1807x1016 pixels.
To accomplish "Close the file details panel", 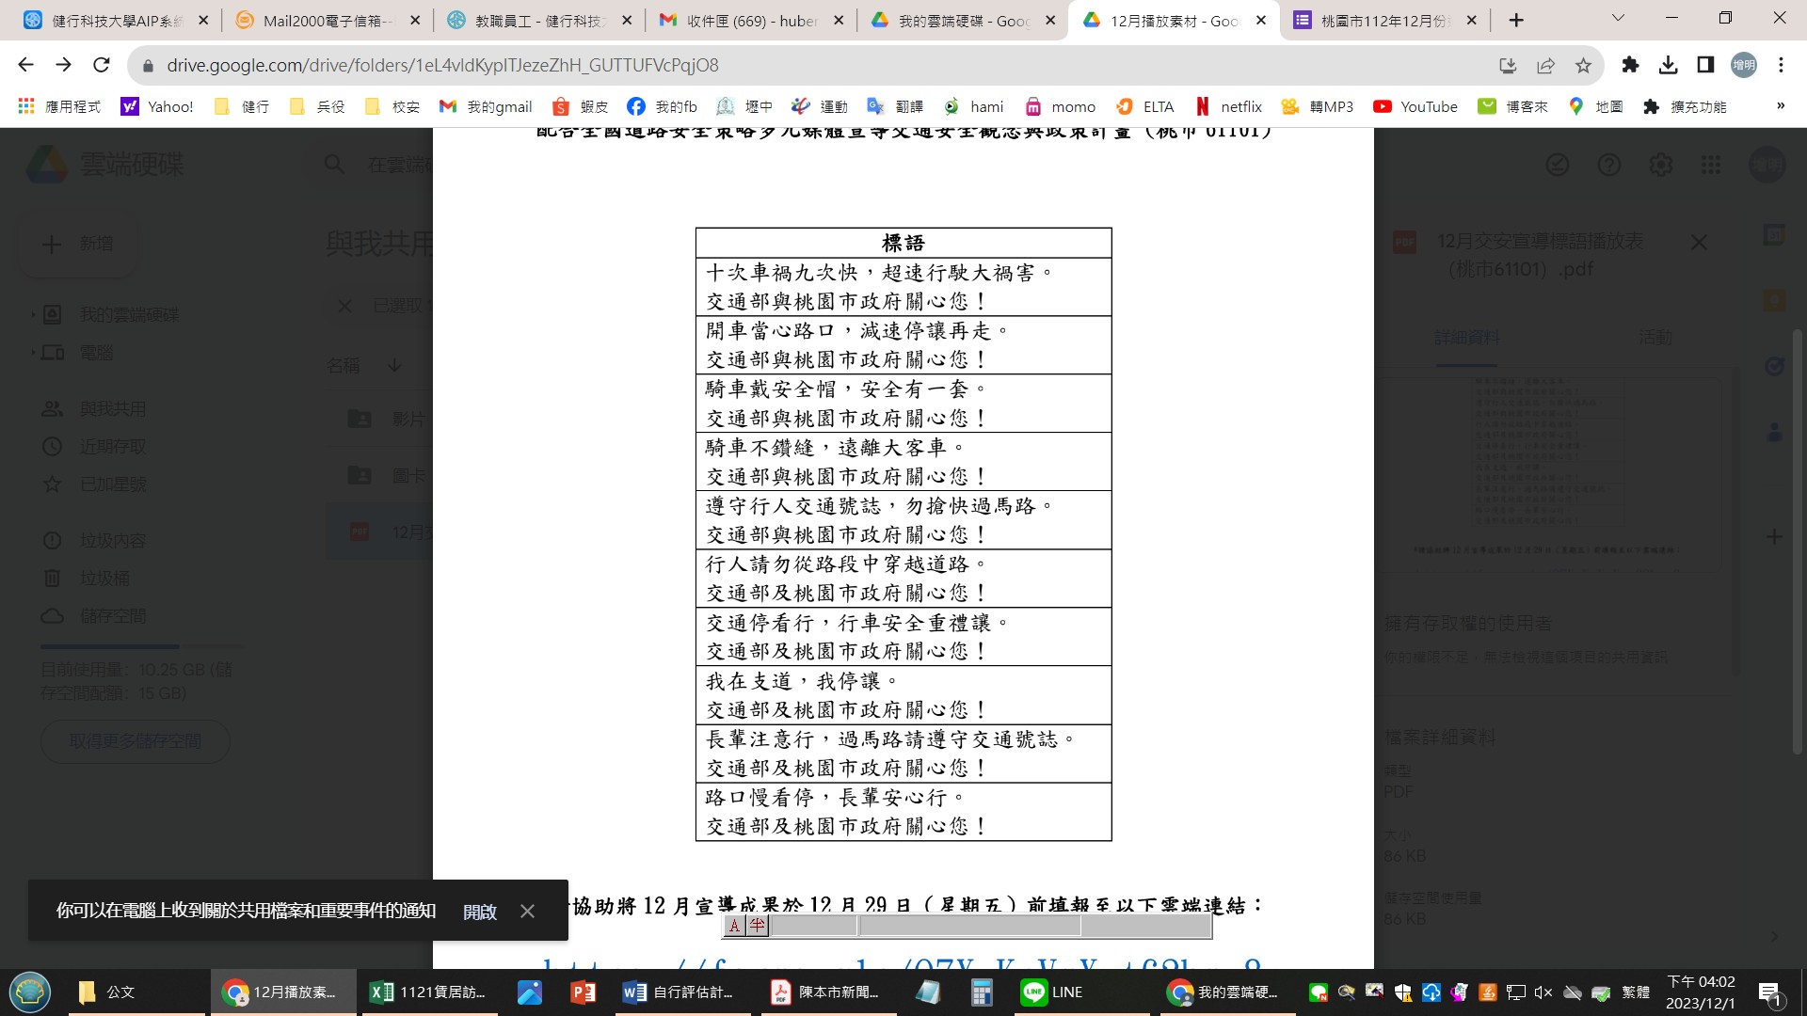I will click(x=1699, y=243).
